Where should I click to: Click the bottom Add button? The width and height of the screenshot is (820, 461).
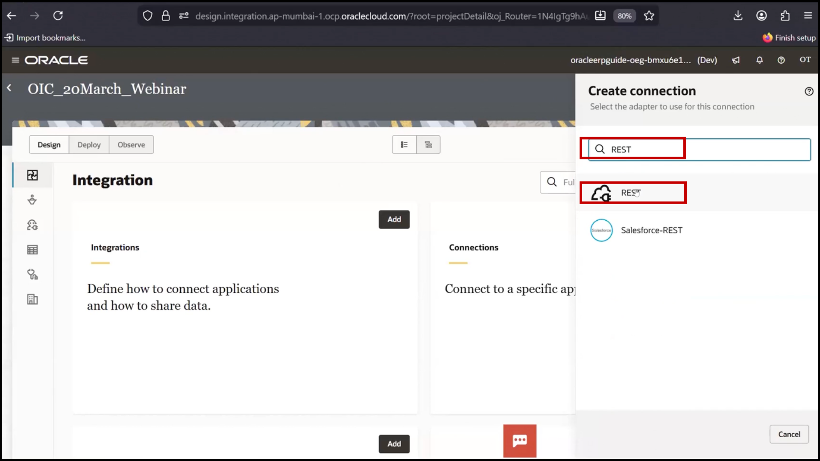tap(394, 444)
